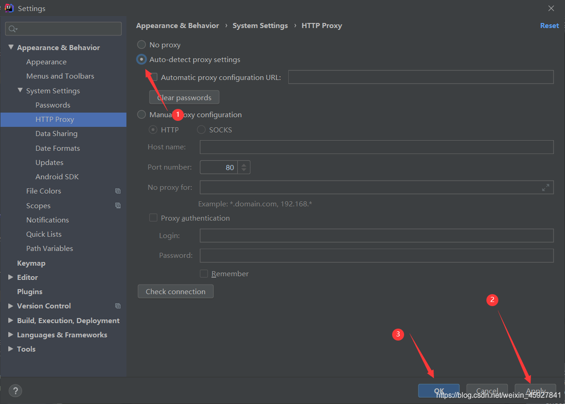Image resolution: width=565 pixels, height=404 pixels.
Task: Click the search magnifier icon
Action: coord(12,28)
